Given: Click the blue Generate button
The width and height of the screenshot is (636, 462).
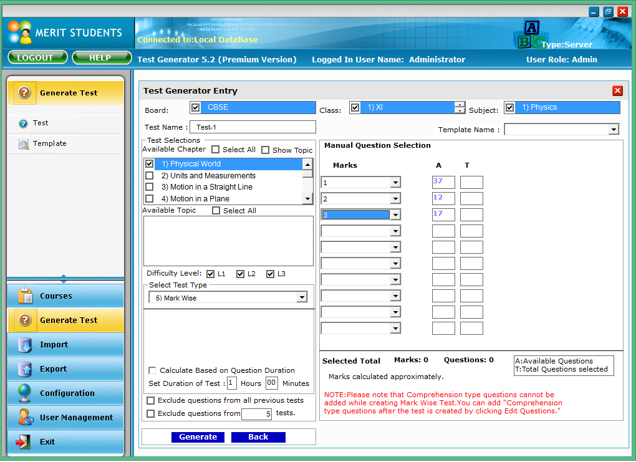Looking at the screenshot, I should (198, 437).
